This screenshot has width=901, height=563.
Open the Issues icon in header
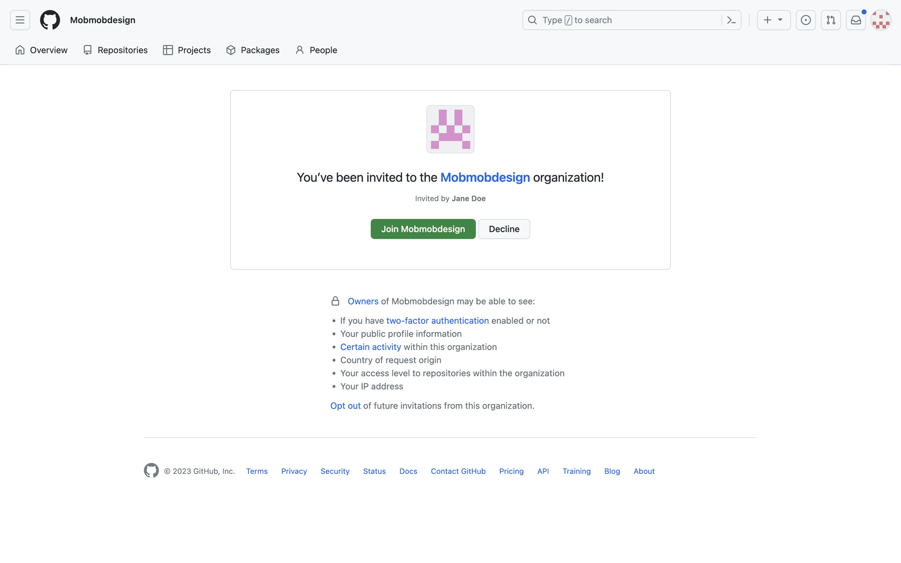[806, 20]
